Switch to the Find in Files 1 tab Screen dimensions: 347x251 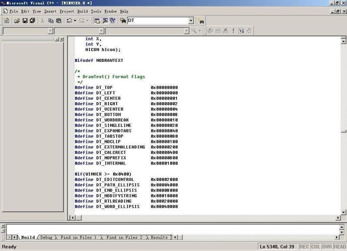(79, 238)
